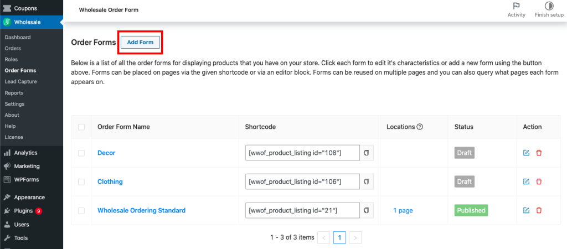The height and width of the screenshot is (249, 567).
Task: Go to previous page arrow in pagination
Action: 324,238
